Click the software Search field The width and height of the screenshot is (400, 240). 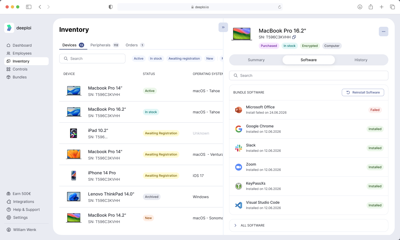click(309, 75)
